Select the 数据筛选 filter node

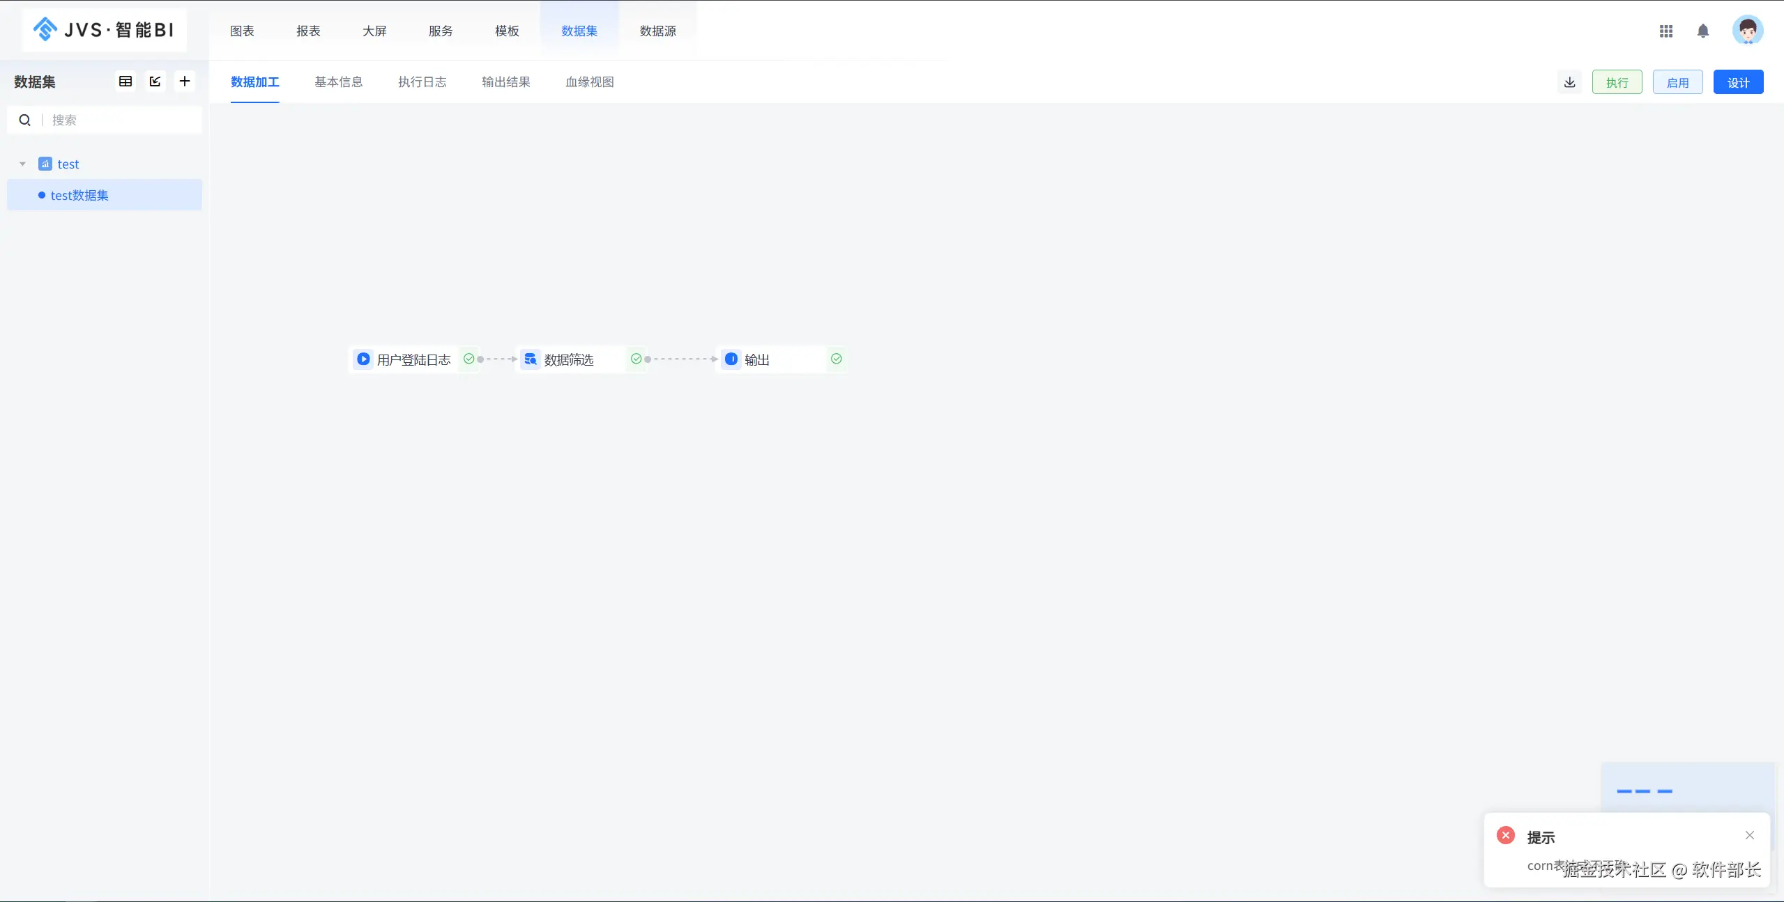coord(568,359)
